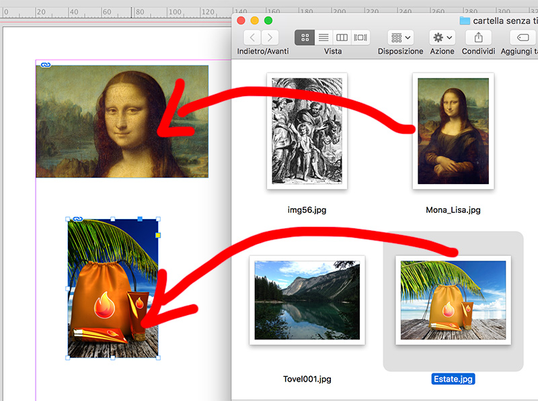Switch Finder to list view
The width and height of the screenshot is (538, 401).
[x=323, y=38]
